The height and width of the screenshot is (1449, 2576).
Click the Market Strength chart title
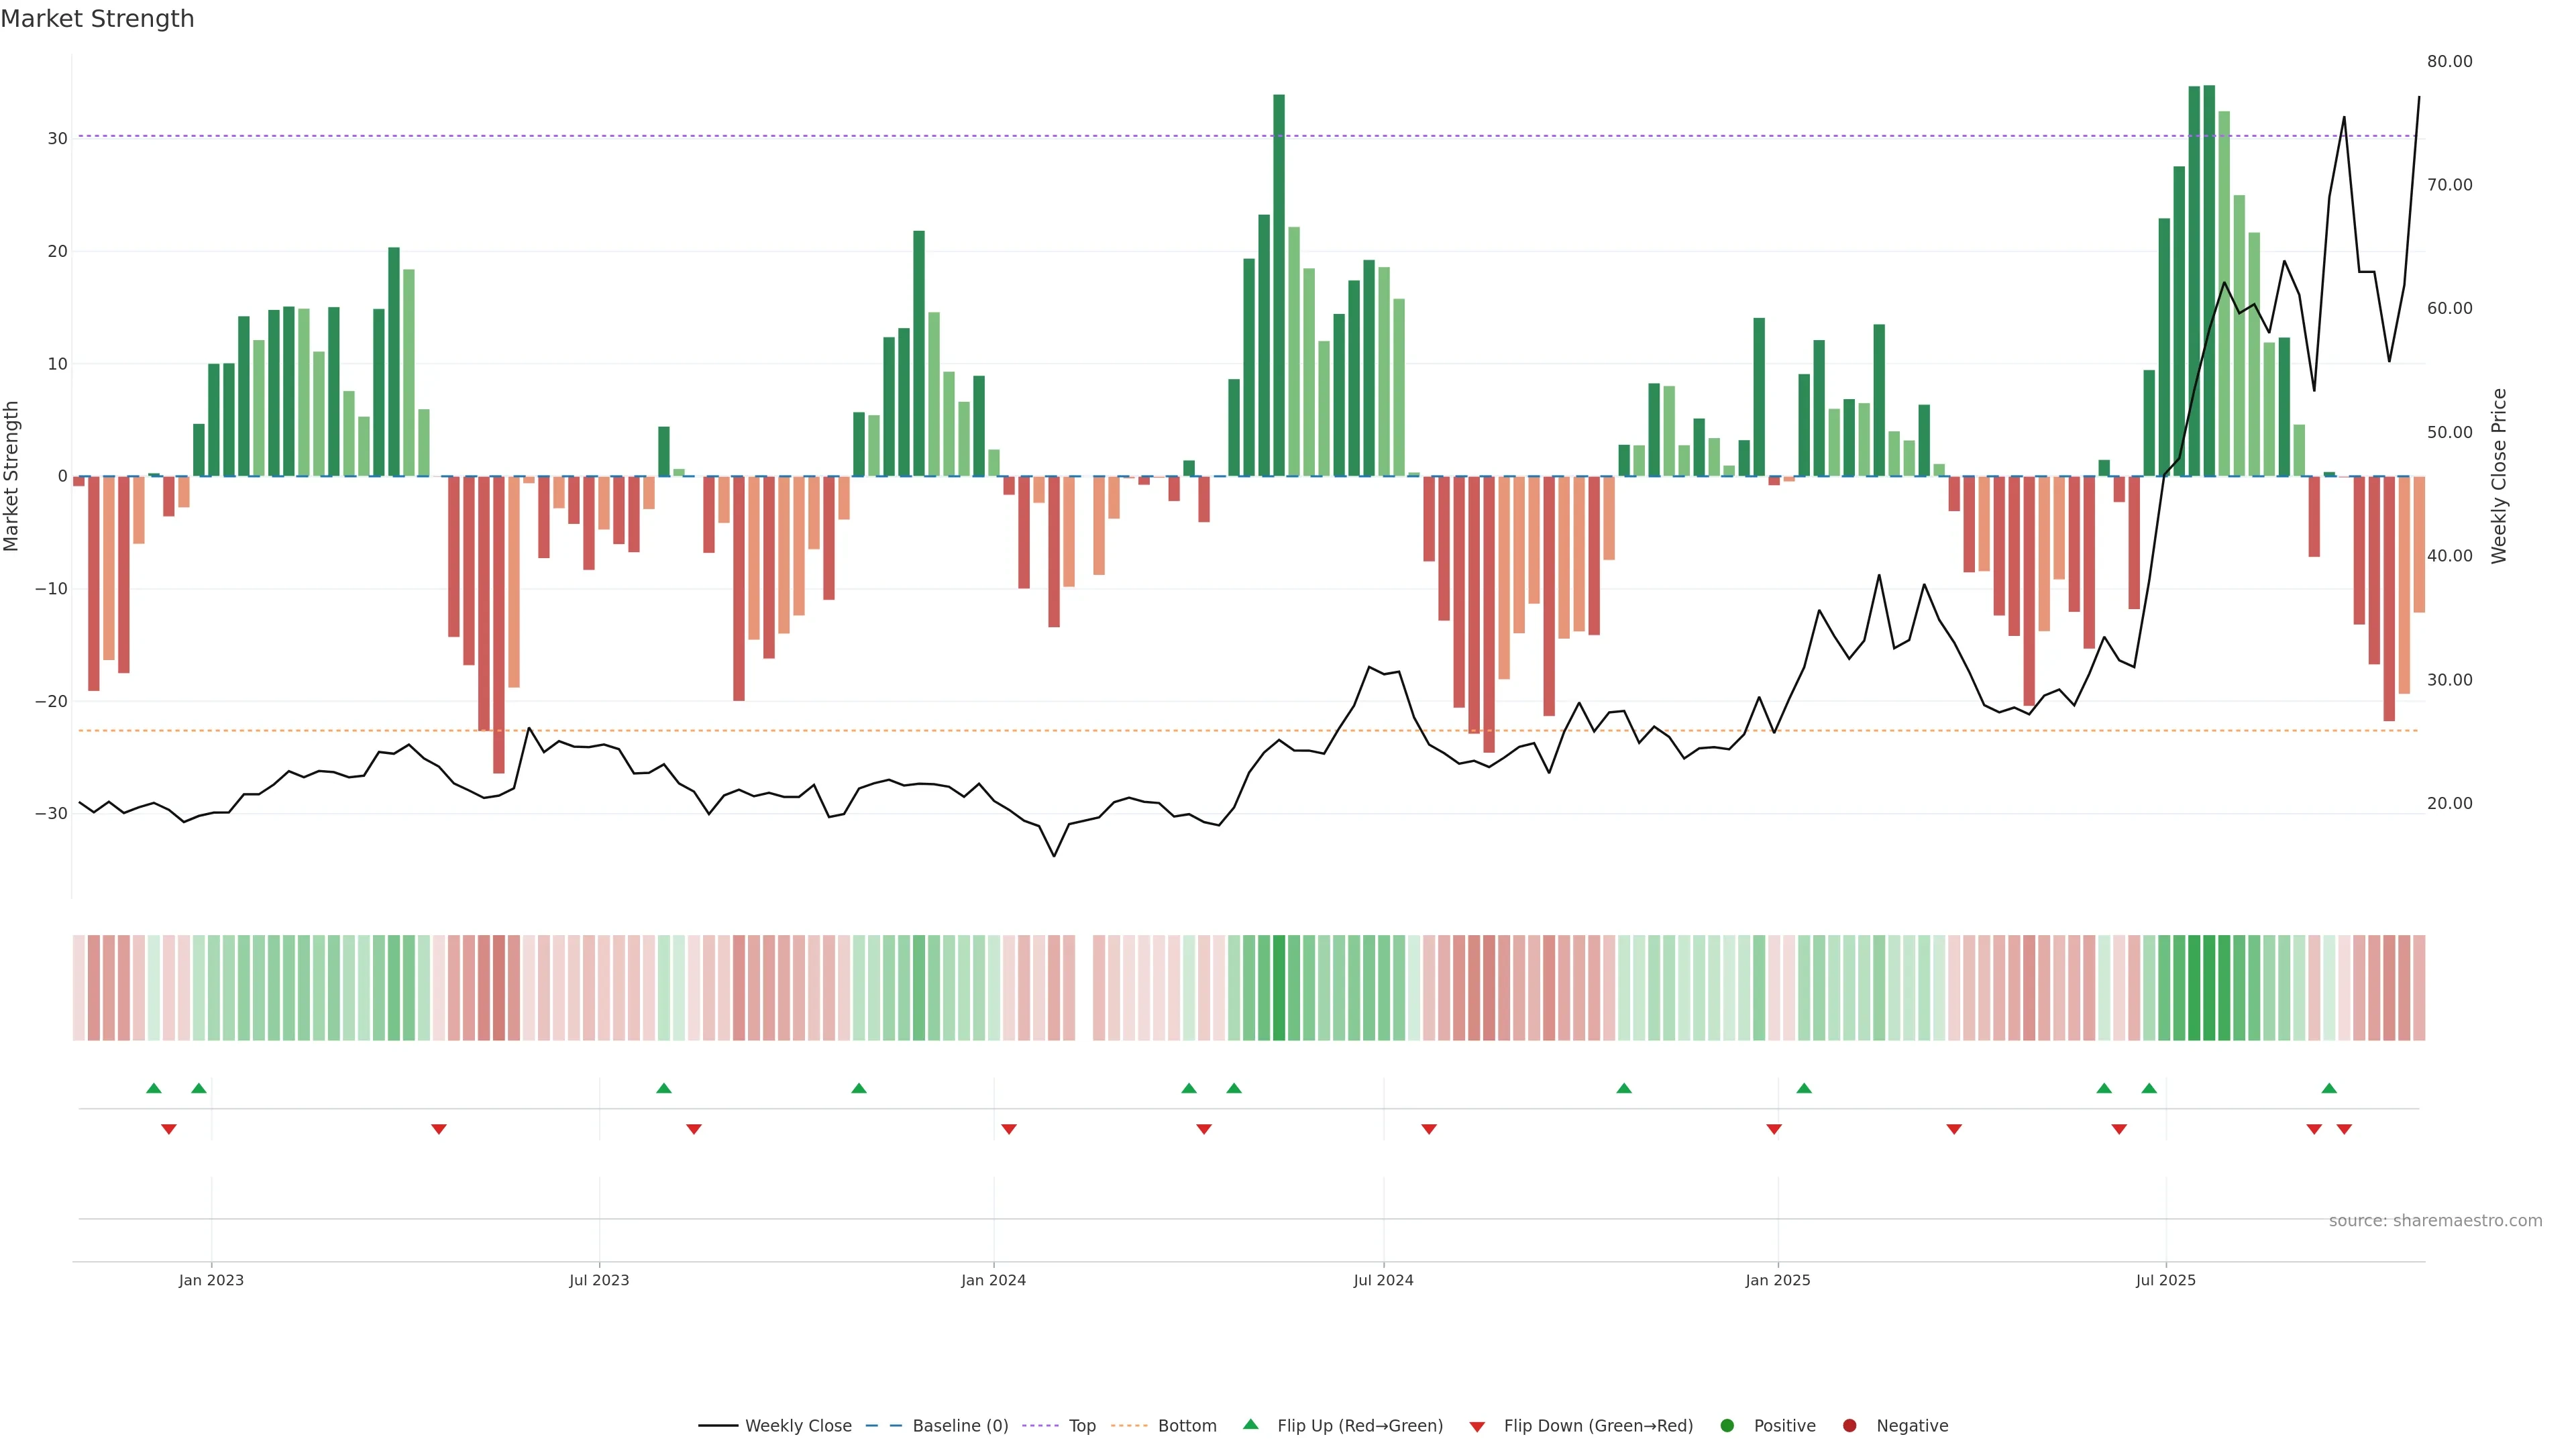coord(97,19)
